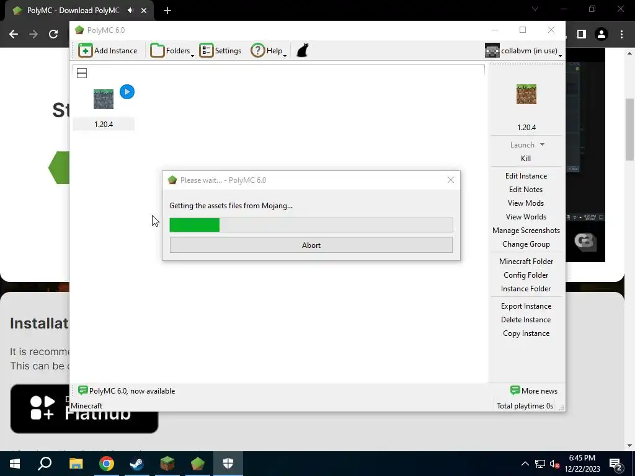Open Steam from the taskbar
Screen dimensions: 635x476
[137, 464]
